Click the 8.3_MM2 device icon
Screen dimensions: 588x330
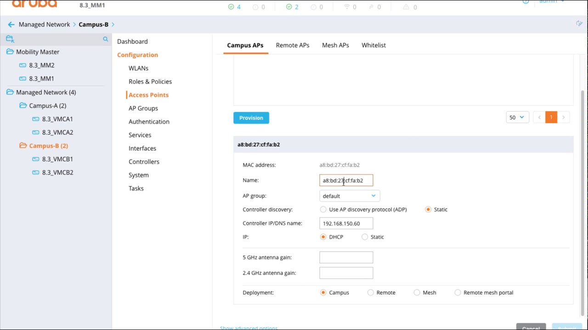click(x=23, y=65)
